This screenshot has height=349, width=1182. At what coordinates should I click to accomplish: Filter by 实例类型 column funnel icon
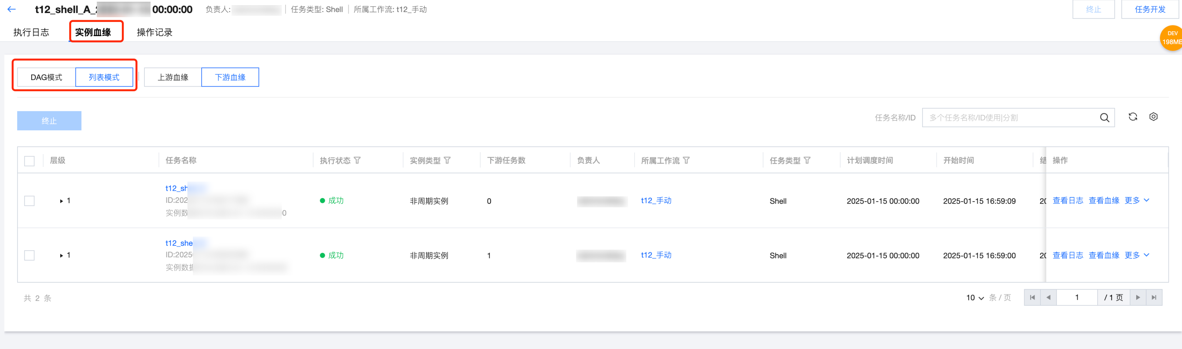[447, 160]
